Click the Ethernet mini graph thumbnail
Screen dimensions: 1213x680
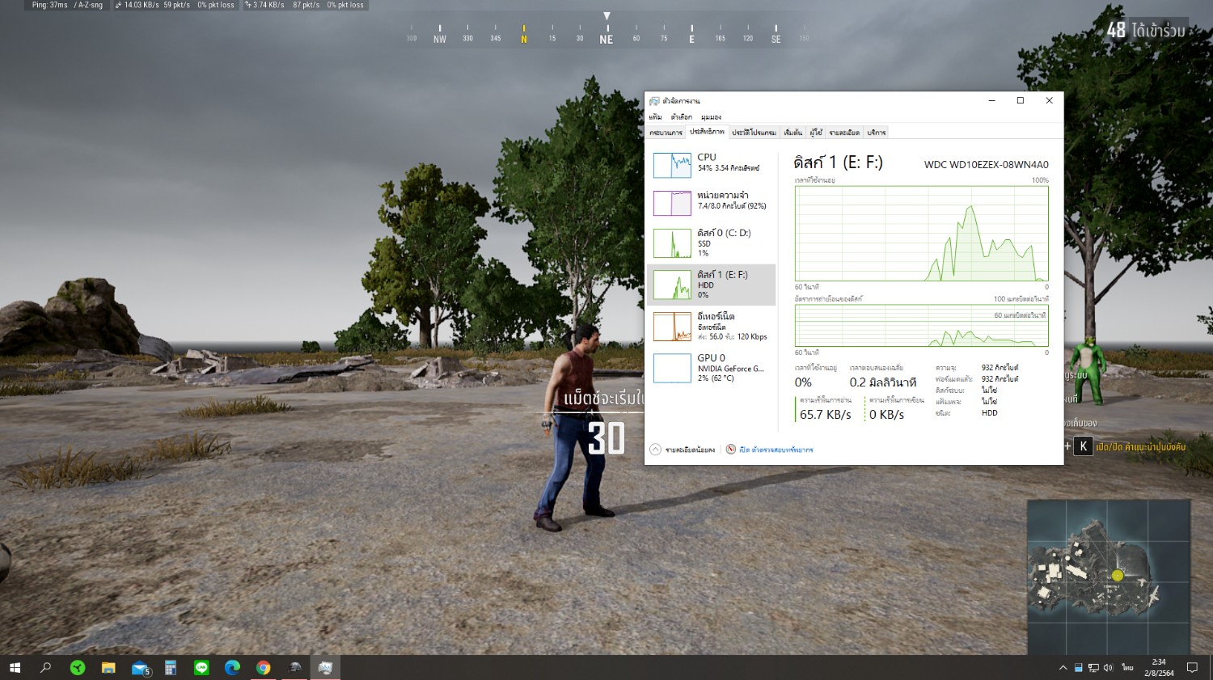(672, 327)
